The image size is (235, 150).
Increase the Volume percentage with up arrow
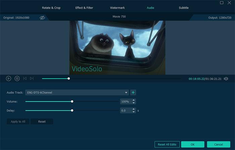[x=134, y=100]
